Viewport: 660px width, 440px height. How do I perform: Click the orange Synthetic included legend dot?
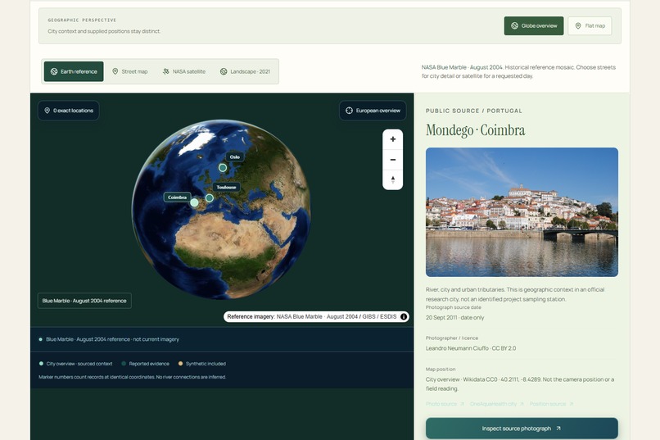point(181,363)
